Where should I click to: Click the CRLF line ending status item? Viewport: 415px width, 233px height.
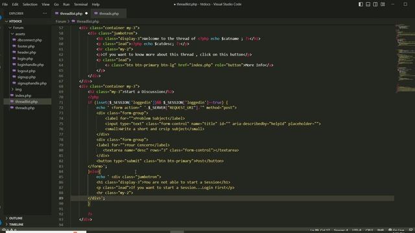369,230
